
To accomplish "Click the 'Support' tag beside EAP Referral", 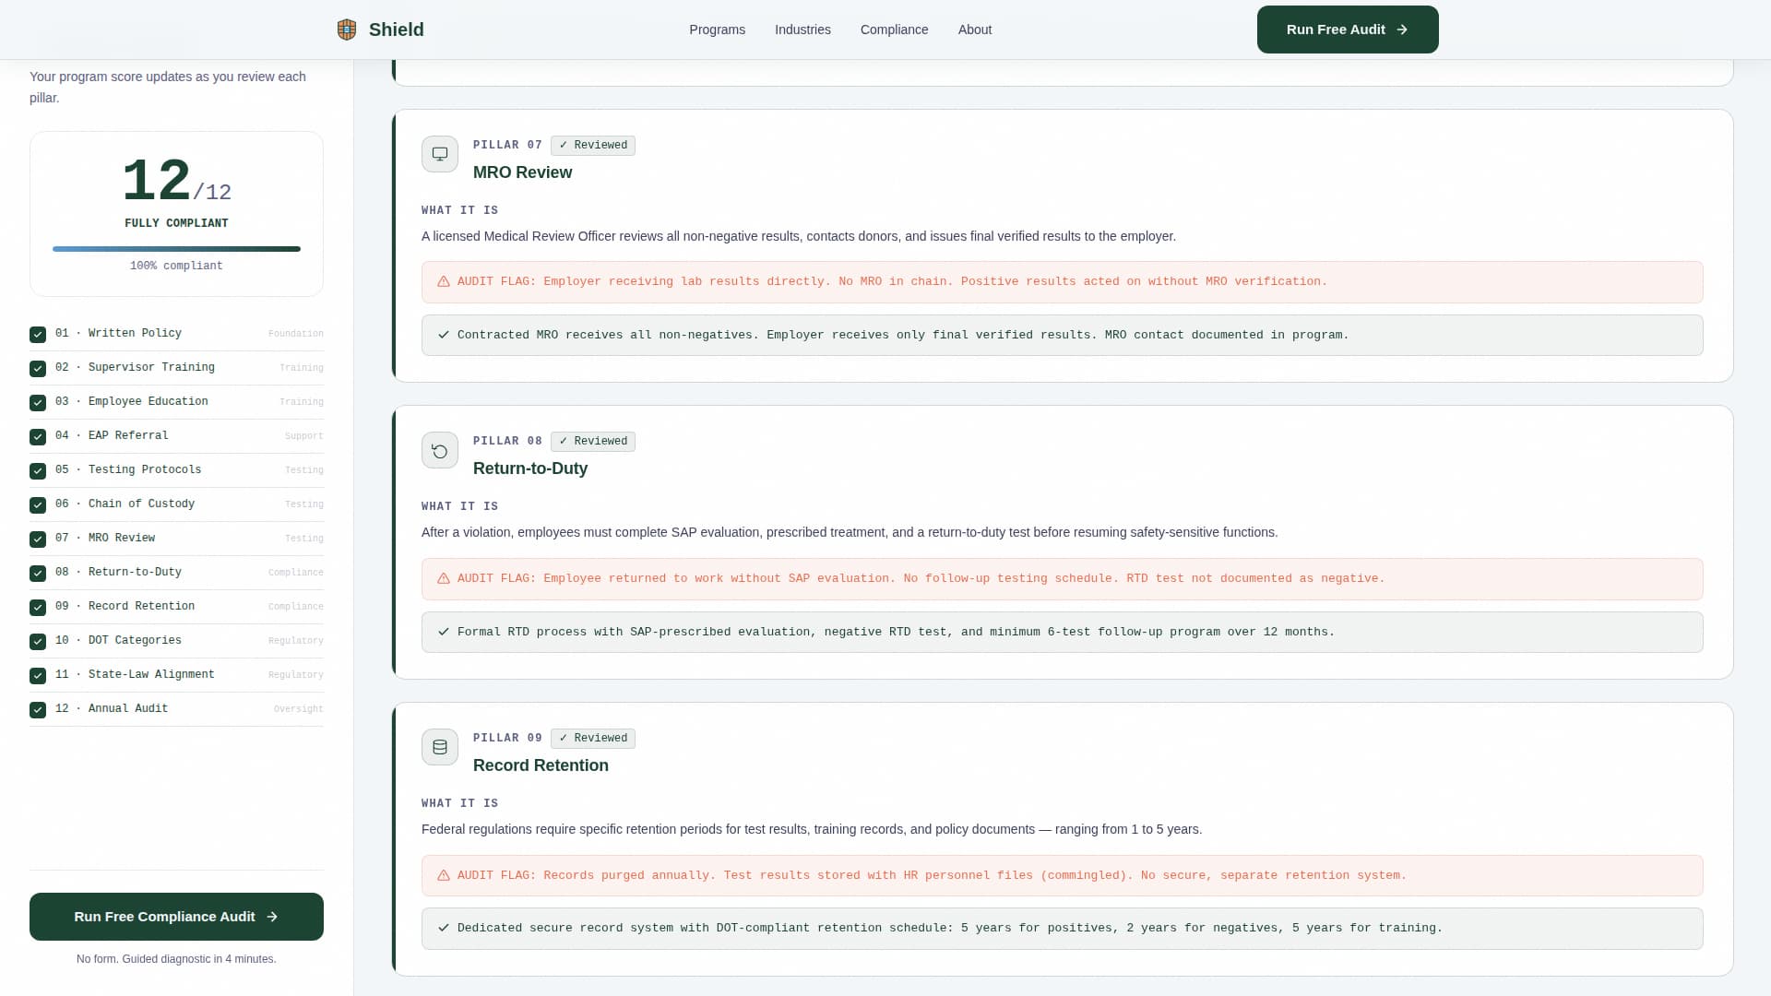I will (x=303, y=436).
